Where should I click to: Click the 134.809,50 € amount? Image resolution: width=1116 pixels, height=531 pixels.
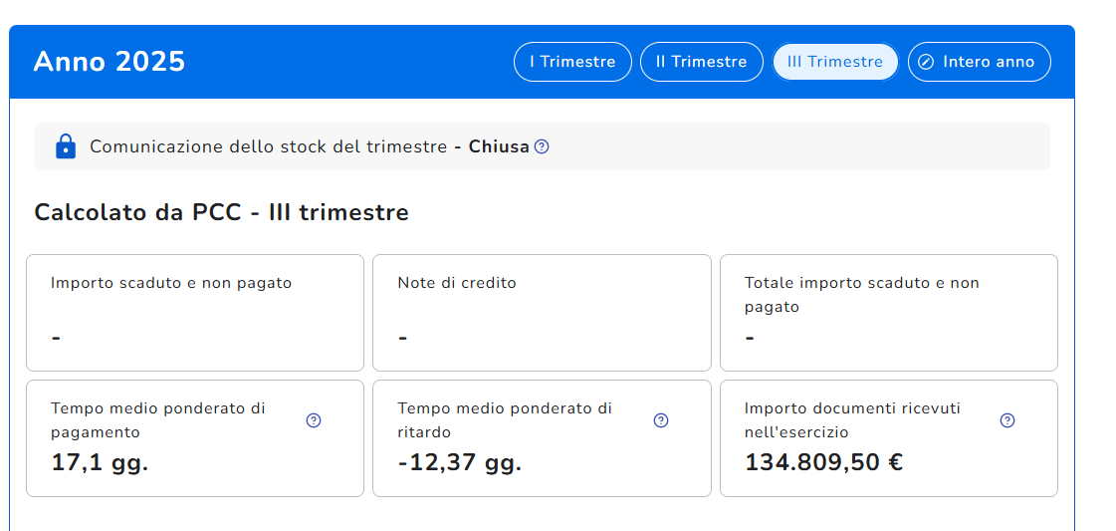pyautogui.click(x=823, y=462)
